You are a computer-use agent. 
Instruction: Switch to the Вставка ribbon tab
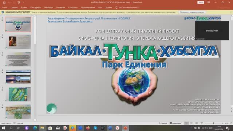click(24, 7)
